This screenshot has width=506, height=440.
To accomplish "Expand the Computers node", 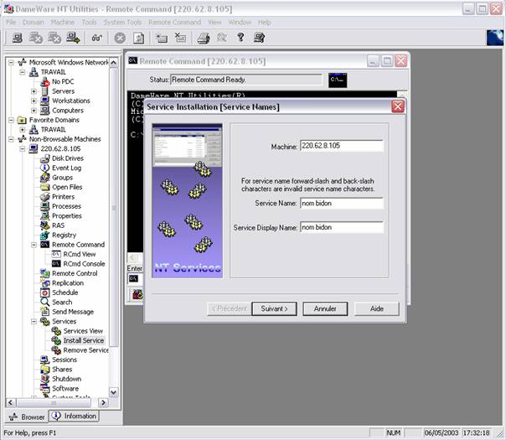I will (34, 111).
